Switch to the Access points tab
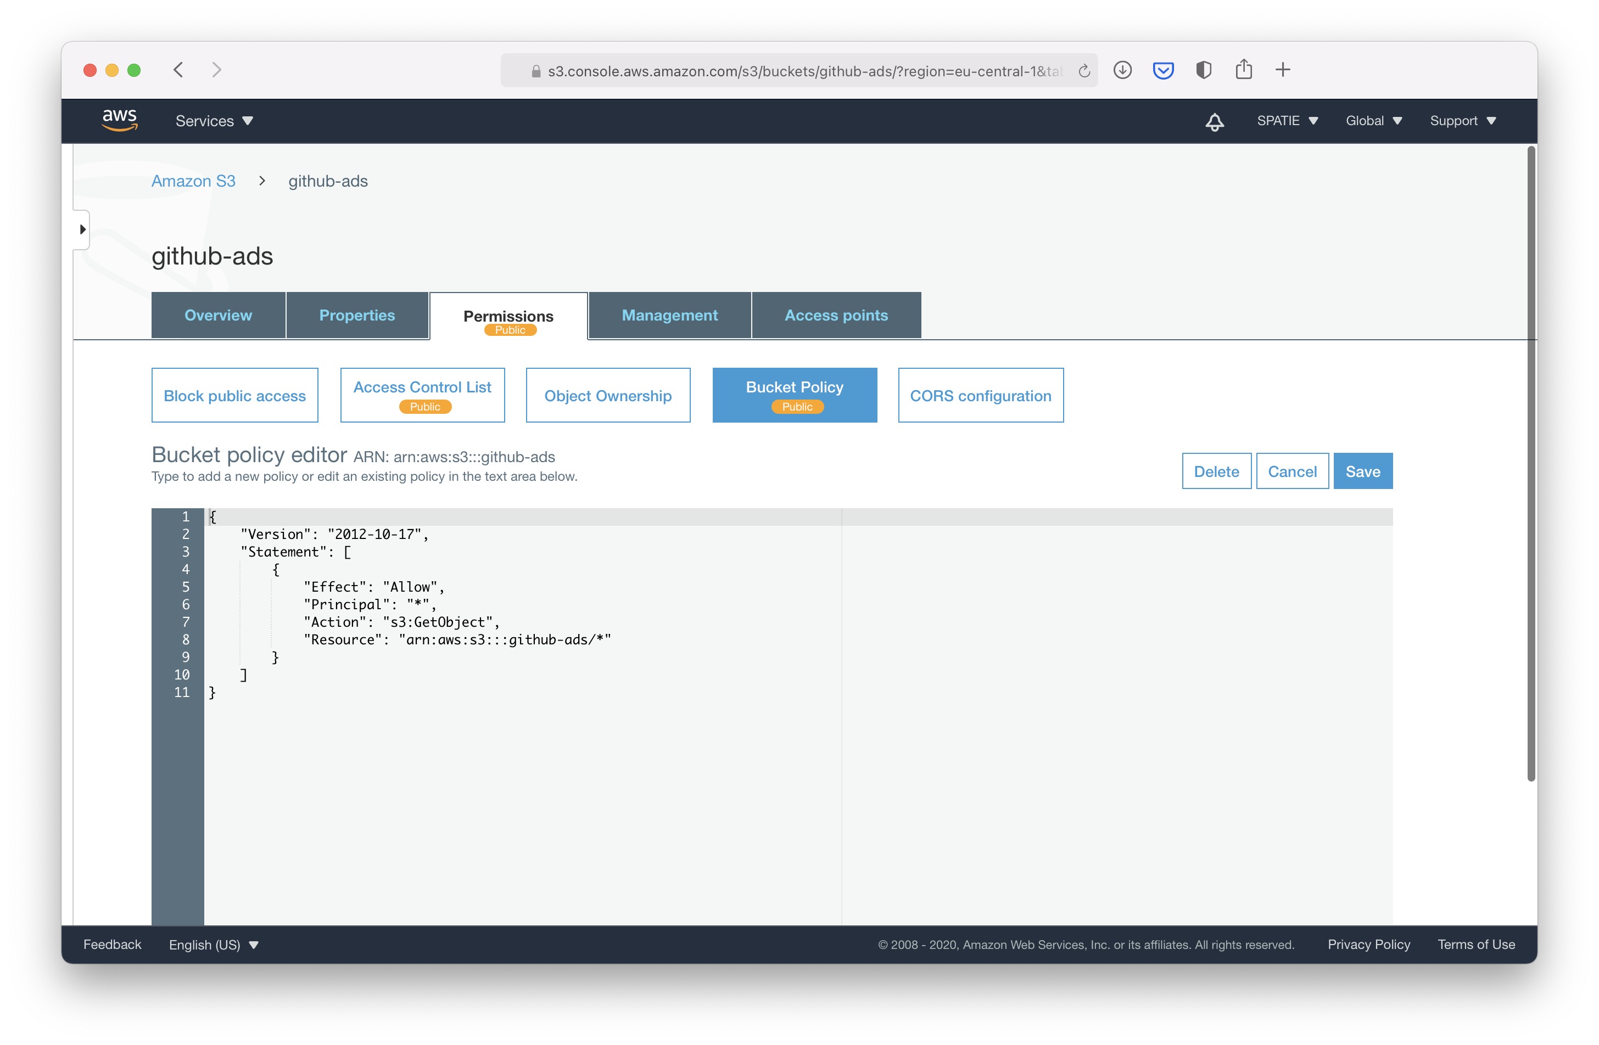 click(x=836, y=315)
